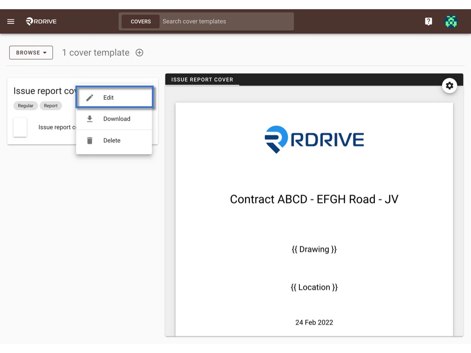The image size is (471, 353).
Task: Click the {{ Location }} placeholder text
Action: pos(314,287)
